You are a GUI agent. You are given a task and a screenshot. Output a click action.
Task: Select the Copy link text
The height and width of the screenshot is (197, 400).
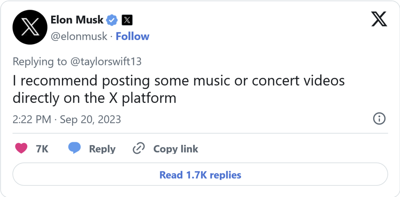176,149
